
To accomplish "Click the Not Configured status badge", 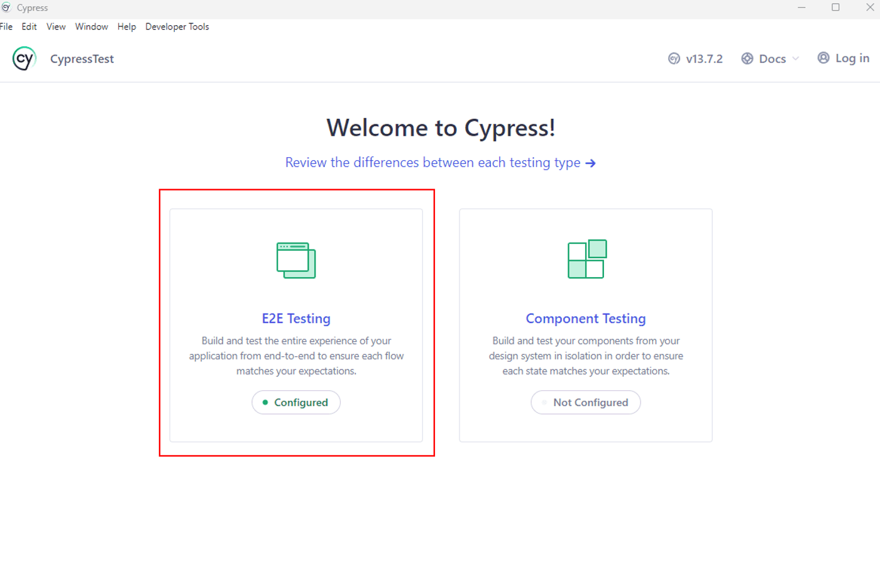I will click(586, 402).
